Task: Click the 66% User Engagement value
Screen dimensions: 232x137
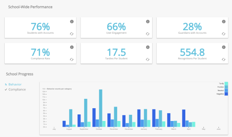Action: [116, 27]
